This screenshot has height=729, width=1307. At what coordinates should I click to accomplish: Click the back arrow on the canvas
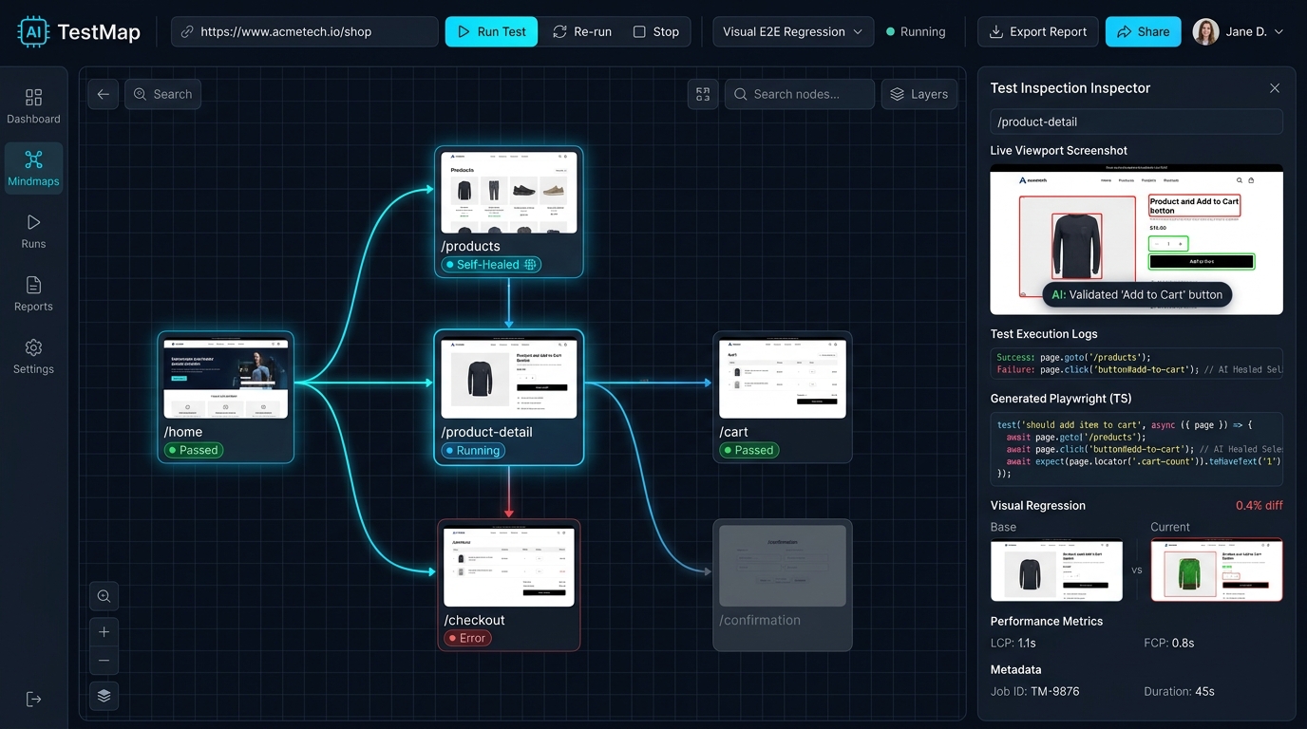click(x=103, y=94)
